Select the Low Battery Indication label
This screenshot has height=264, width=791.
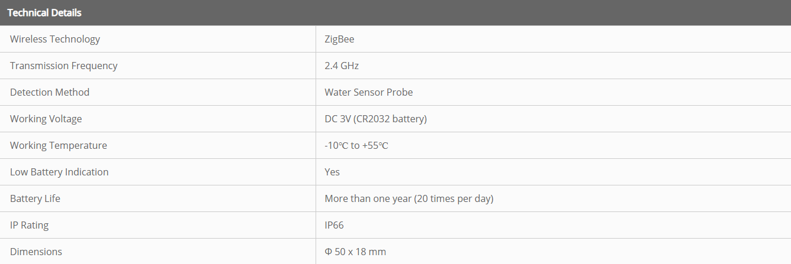pos(59,172)
